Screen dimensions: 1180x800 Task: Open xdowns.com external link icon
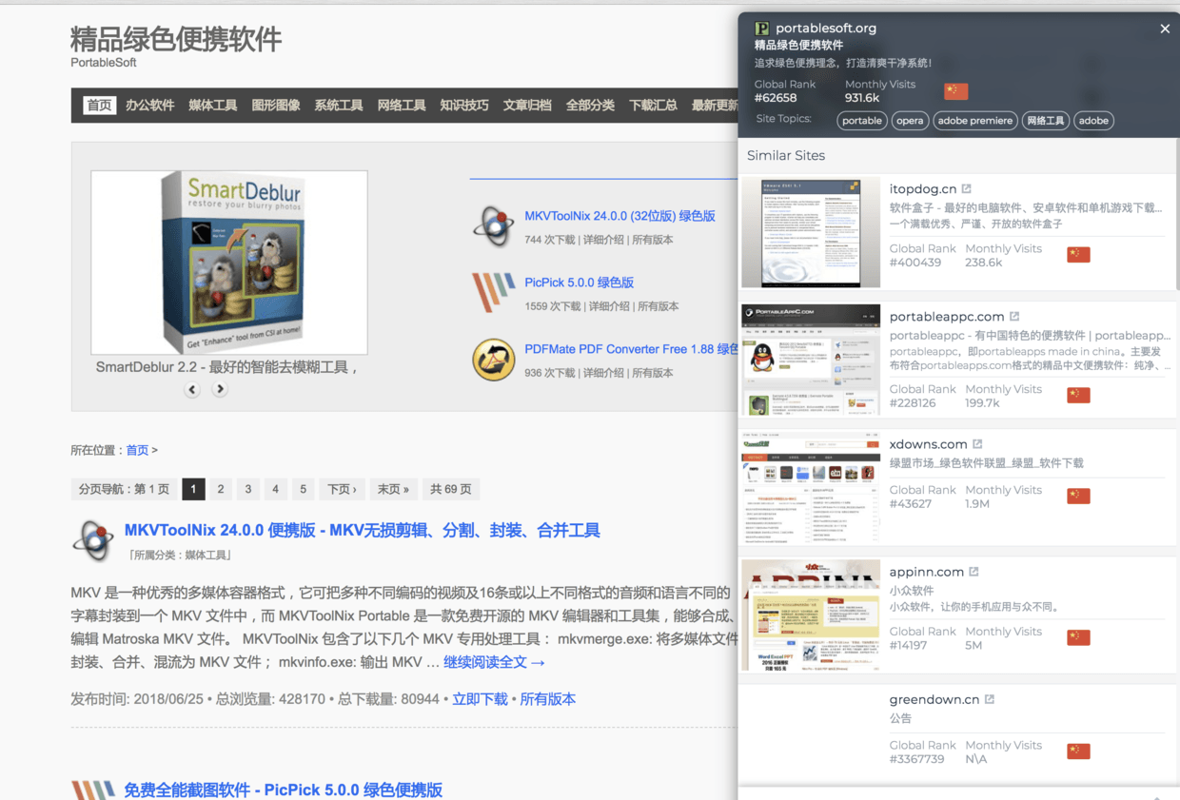[x=977, y=444]
